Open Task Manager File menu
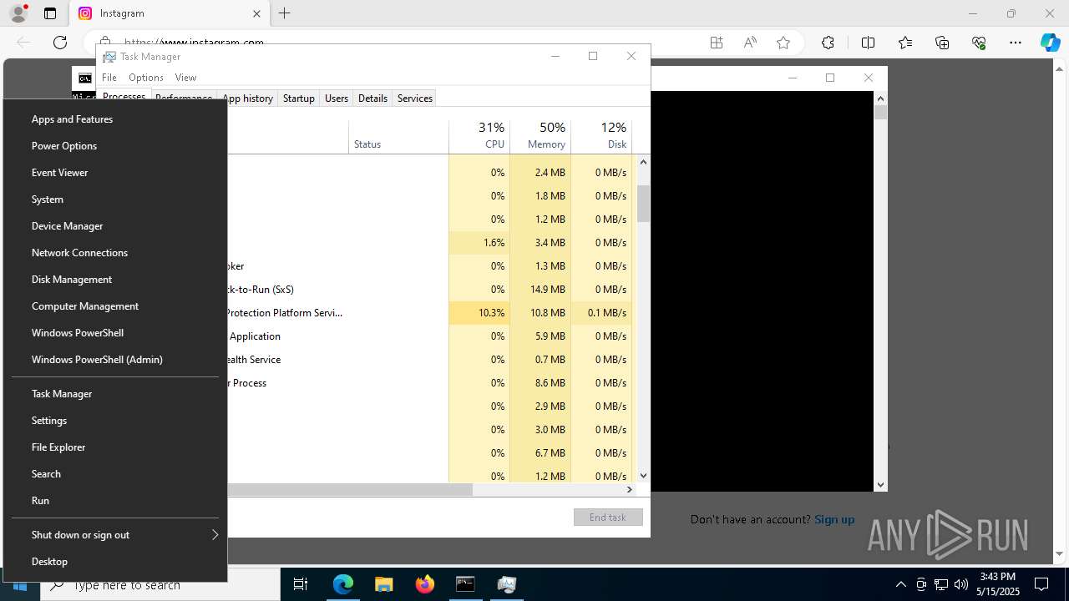The width and height of the screenshot is (1069, 601). (x=109, y=78)
